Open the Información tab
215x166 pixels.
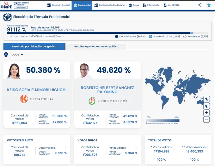tap(151, 5)
